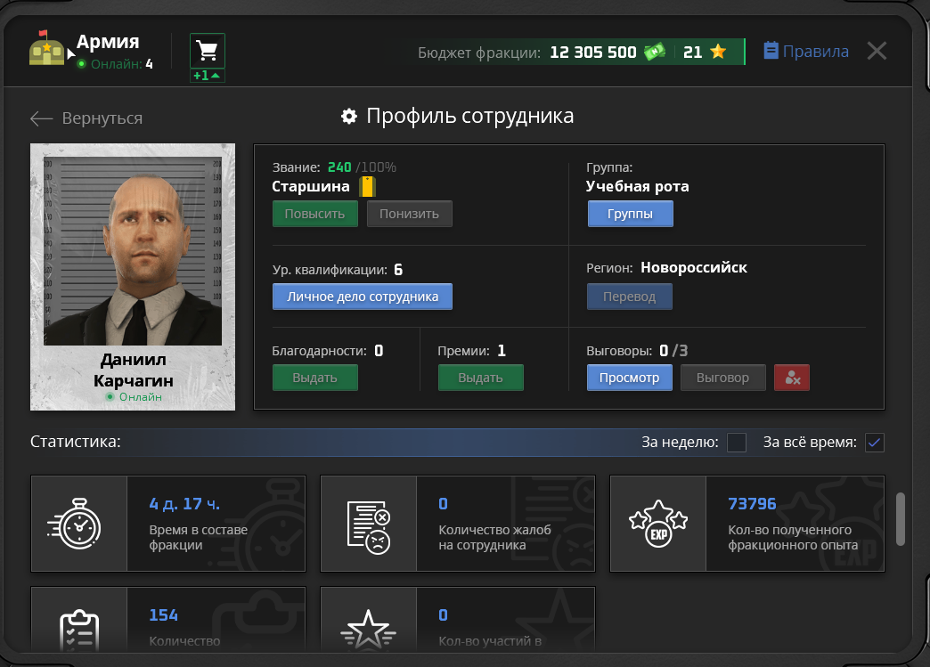Open the faction shop cart icon
Screen dimensions: 930x667
click(207, 51)
